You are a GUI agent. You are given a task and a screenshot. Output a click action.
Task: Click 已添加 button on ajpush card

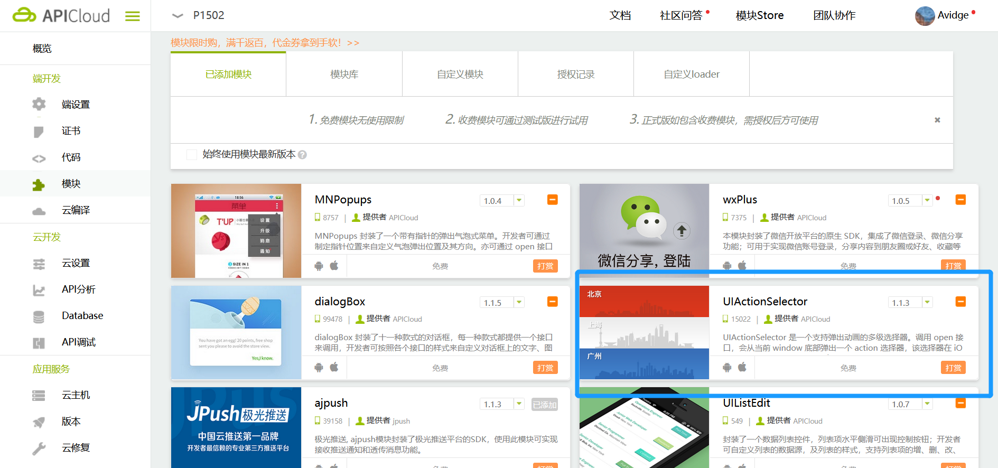pos(545,405)
